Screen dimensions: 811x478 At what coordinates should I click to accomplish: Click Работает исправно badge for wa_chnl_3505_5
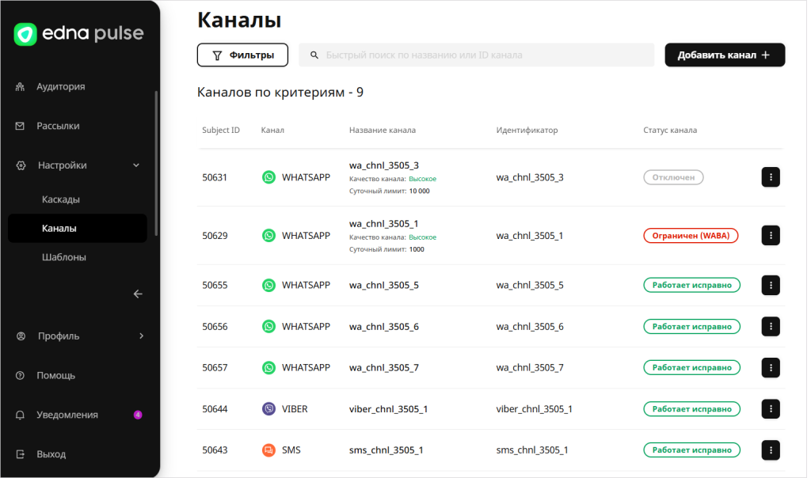pos(691,285)
